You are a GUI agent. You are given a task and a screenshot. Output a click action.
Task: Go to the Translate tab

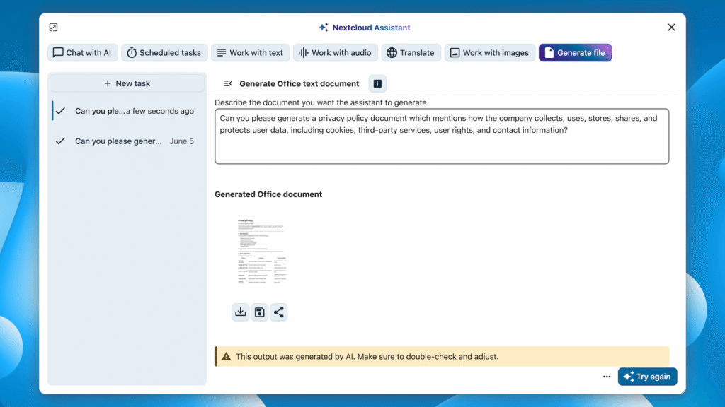click(411, 52)
